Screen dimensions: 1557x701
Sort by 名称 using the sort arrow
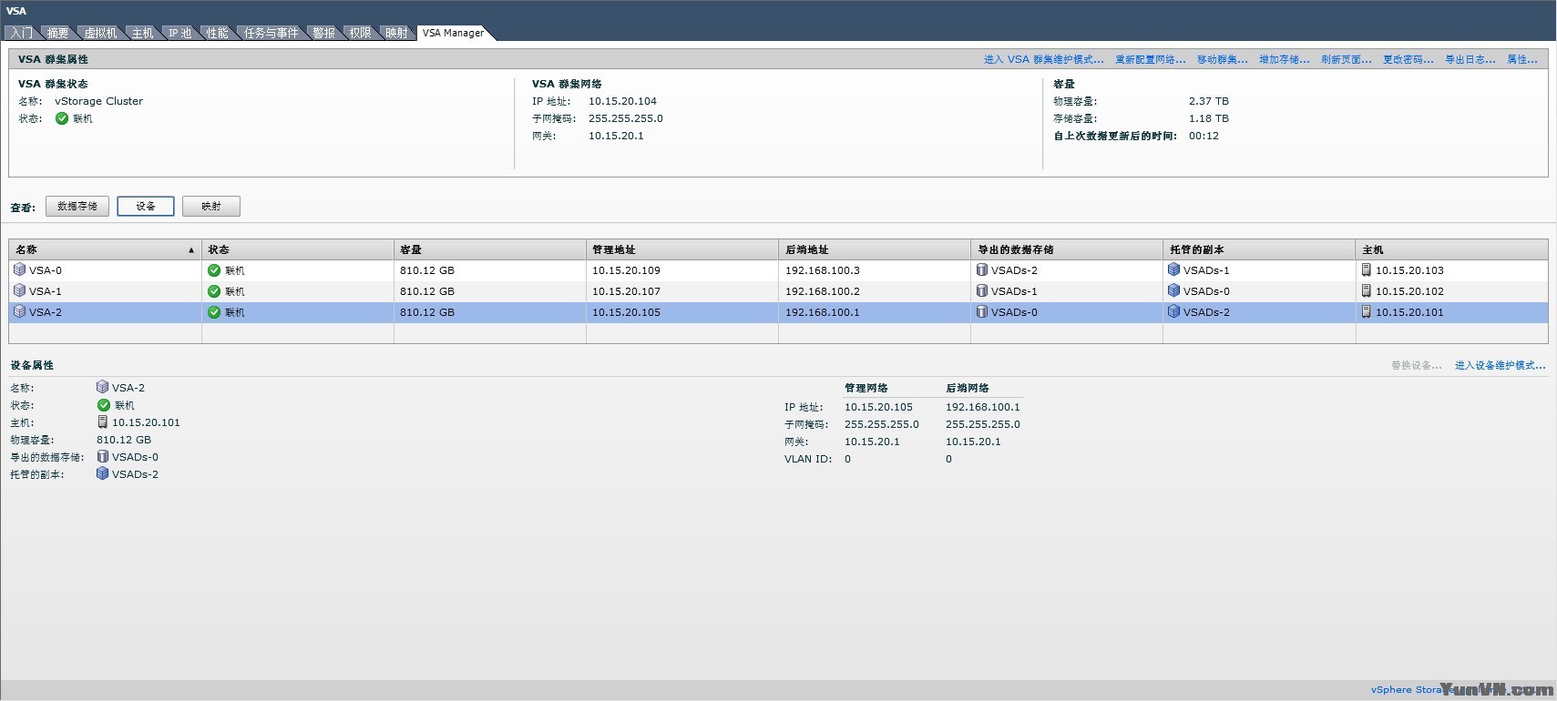tap(191, 250)
